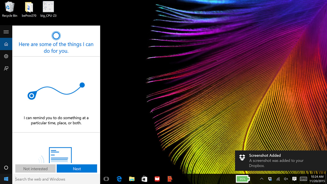
Task: Click the Cortana ring logo at panel top
Action: (x=56, y=36)
